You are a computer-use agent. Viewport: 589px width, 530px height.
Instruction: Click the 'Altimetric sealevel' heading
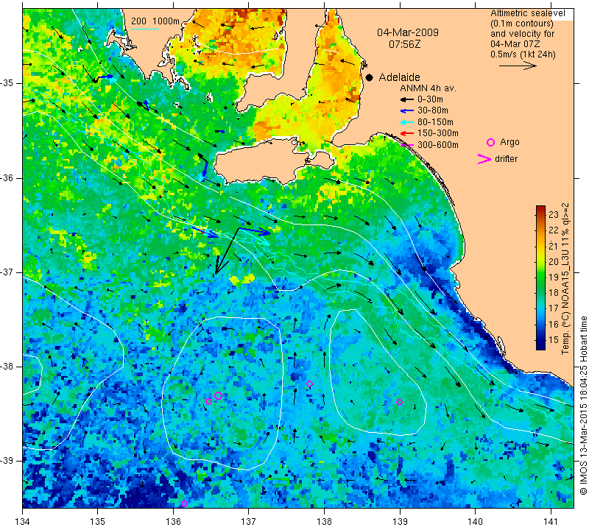[x=527, y=13]
